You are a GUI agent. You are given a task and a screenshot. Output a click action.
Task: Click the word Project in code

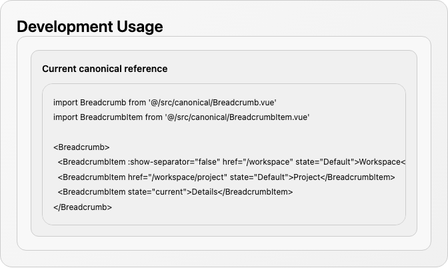coord(307,177)
